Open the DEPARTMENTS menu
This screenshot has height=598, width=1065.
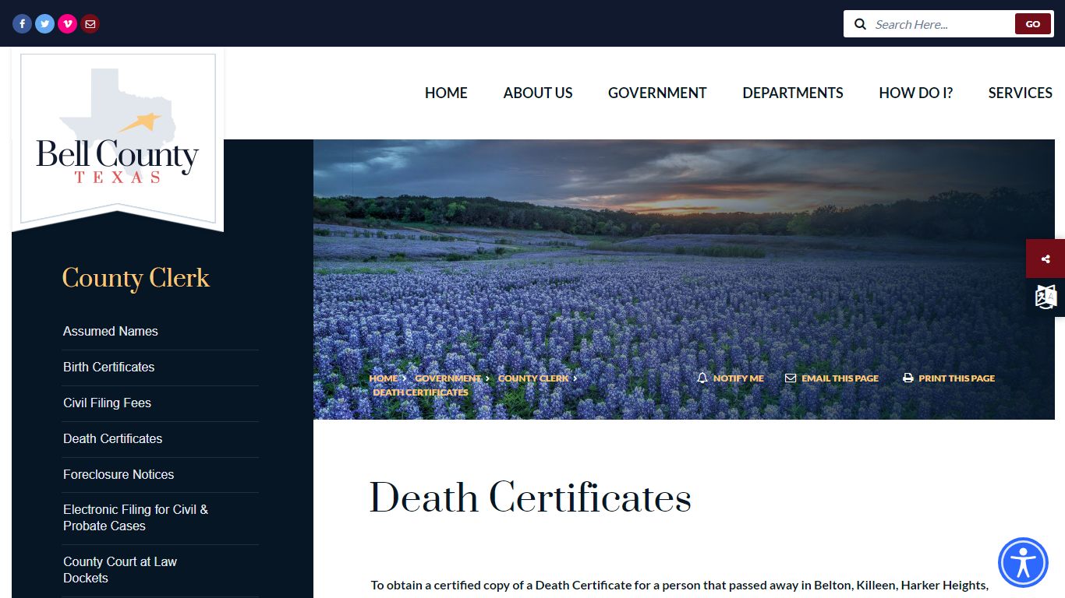tap(793, 93)
